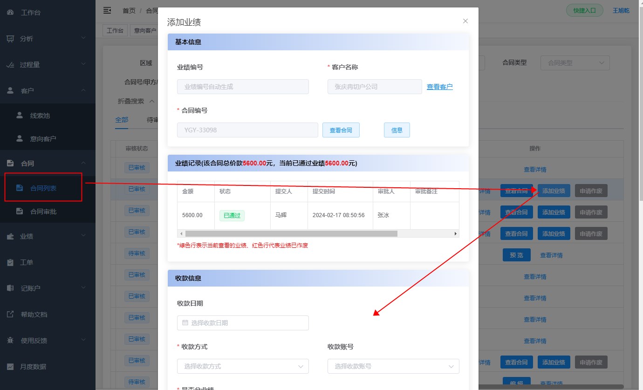Click the 合同 document icon in sidebar
Screen dimensions: 643x390
click(10, 163)
